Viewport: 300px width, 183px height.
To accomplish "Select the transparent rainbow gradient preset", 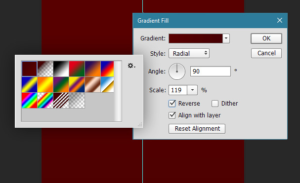I will (45, 100).
